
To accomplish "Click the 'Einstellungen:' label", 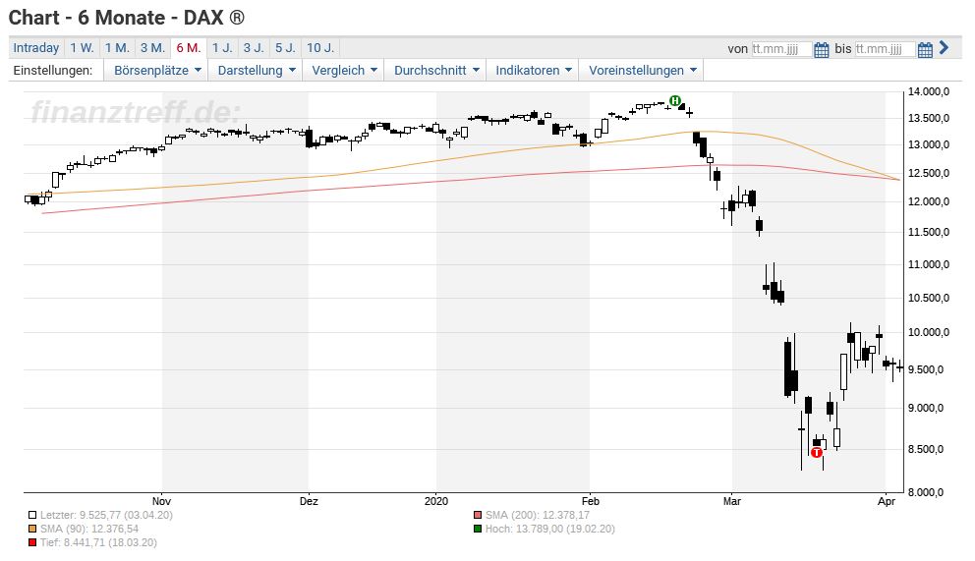I will (53, 70).
